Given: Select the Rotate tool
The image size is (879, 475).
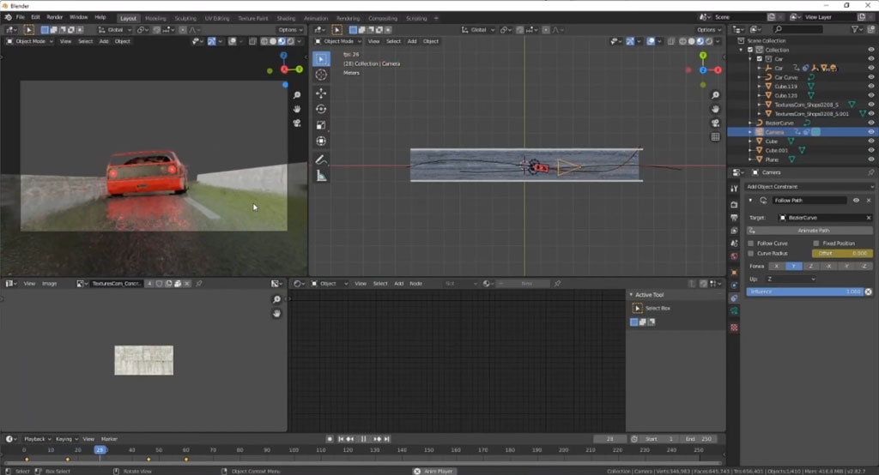Looking at the screenshot, I should (321, 109).
